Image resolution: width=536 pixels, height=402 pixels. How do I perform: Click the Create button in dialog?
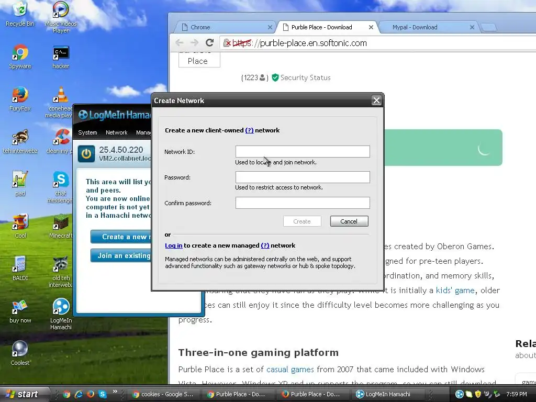pyautogui.click(x=302, y=221)
